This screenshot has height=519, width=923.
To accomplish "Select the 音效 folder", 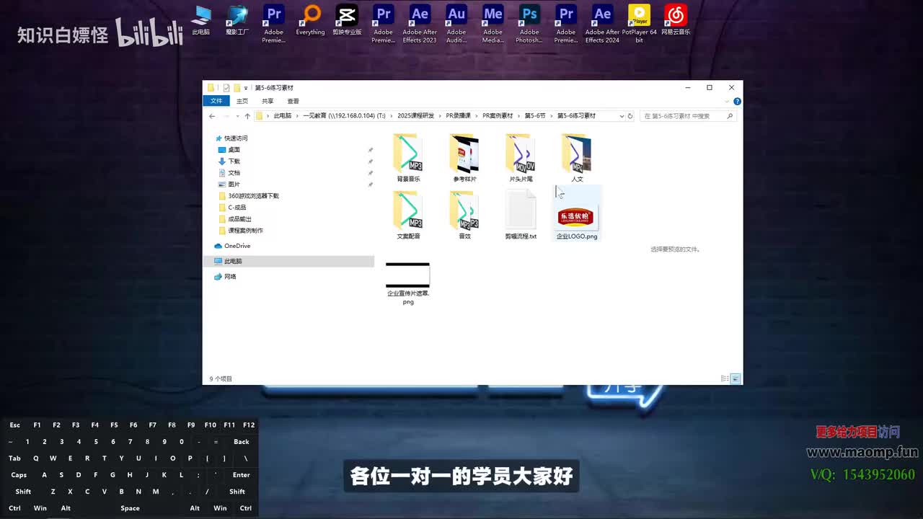I will click(464, 215).
